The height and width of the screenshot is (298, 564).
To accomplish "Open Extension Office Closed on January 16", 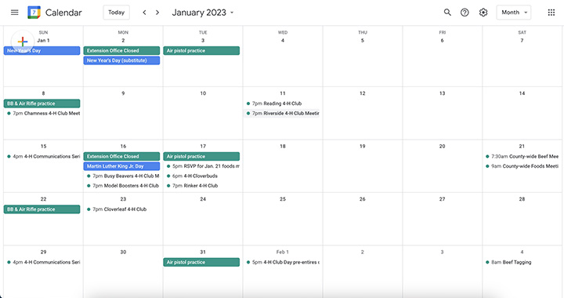I will (x=121, y=157).
